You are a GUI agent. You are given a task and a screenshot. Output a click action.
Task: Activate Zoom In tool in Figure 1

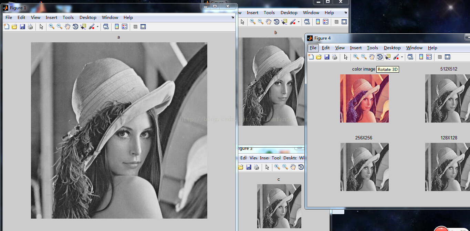tap(52, 27)
